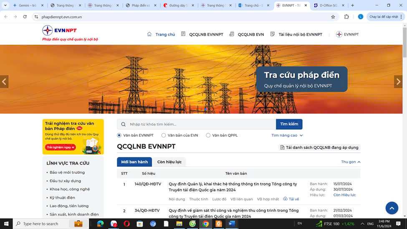
Task: Open QCQLNB EVNNPT menu item
Action: coord(206,34)
